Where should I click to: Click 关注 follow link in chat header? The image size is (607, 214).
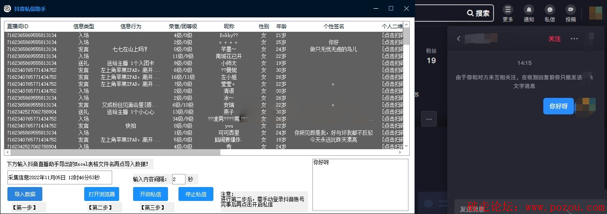tap(554, 39)
